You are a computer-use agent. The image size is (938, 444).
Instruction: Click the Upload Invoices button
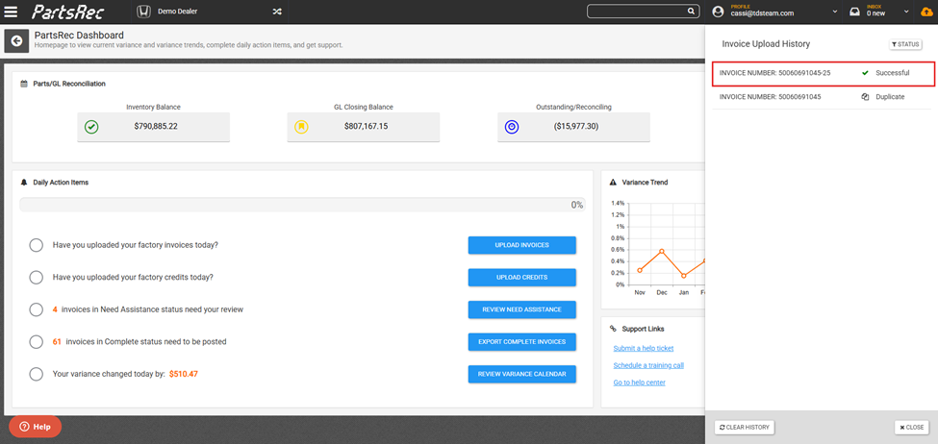pos(521,245)
